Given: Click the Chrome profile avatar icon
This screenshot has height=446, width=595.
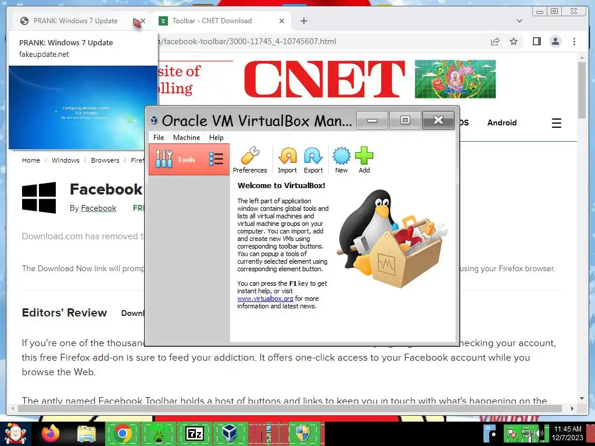Looking at the screenshot, I should pyautogui.click(x=555, y=41).
